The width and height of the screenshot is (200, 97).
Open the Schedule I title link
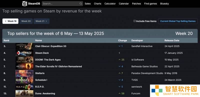41,80
